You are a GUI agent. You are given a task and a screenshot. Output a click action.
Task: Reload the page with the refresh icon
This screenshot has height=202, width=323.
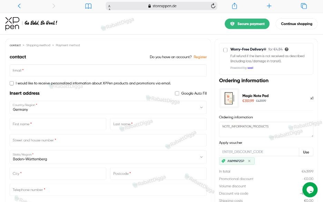point(213,6)
